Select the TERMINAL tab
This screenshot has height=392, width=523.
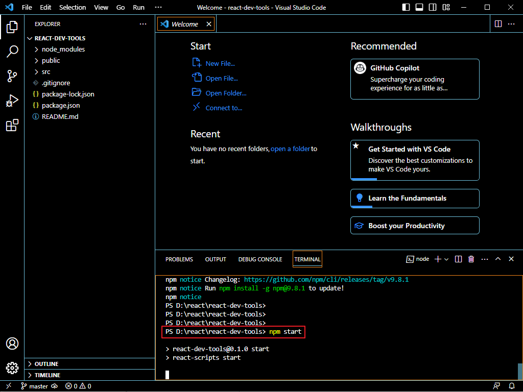coord(307,259)
